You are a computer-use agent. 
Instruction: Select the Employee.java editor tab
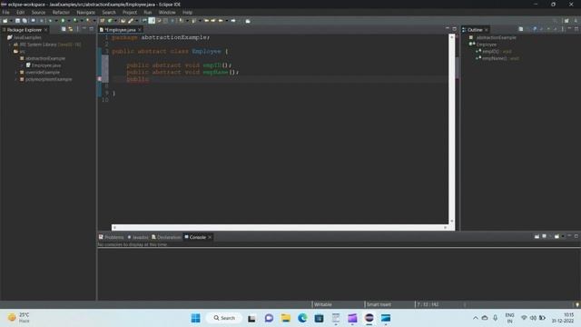[120, 30]
